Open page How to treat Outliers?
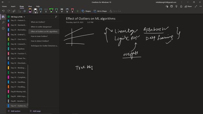 (x=44, y=36)
